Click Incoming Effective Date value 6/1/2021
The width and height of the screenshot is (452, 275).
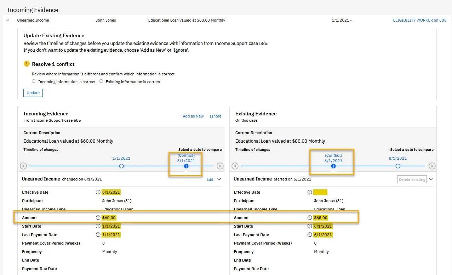[111, 192]
